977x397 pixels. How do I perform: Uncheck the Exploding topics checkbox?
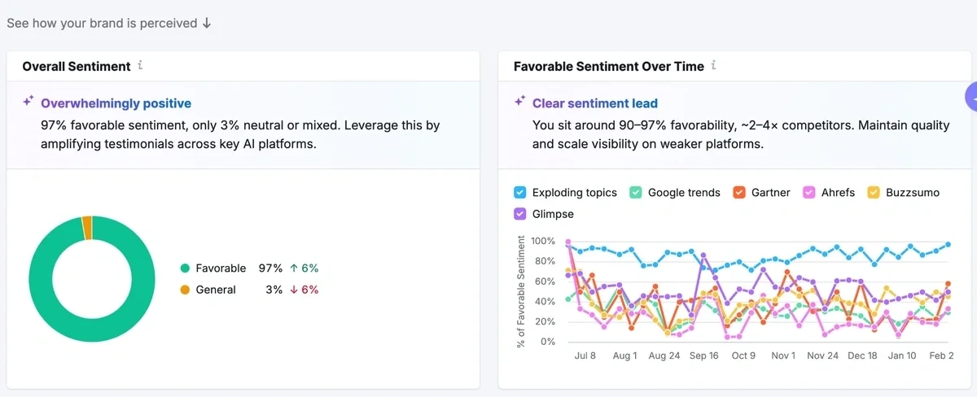520,193
